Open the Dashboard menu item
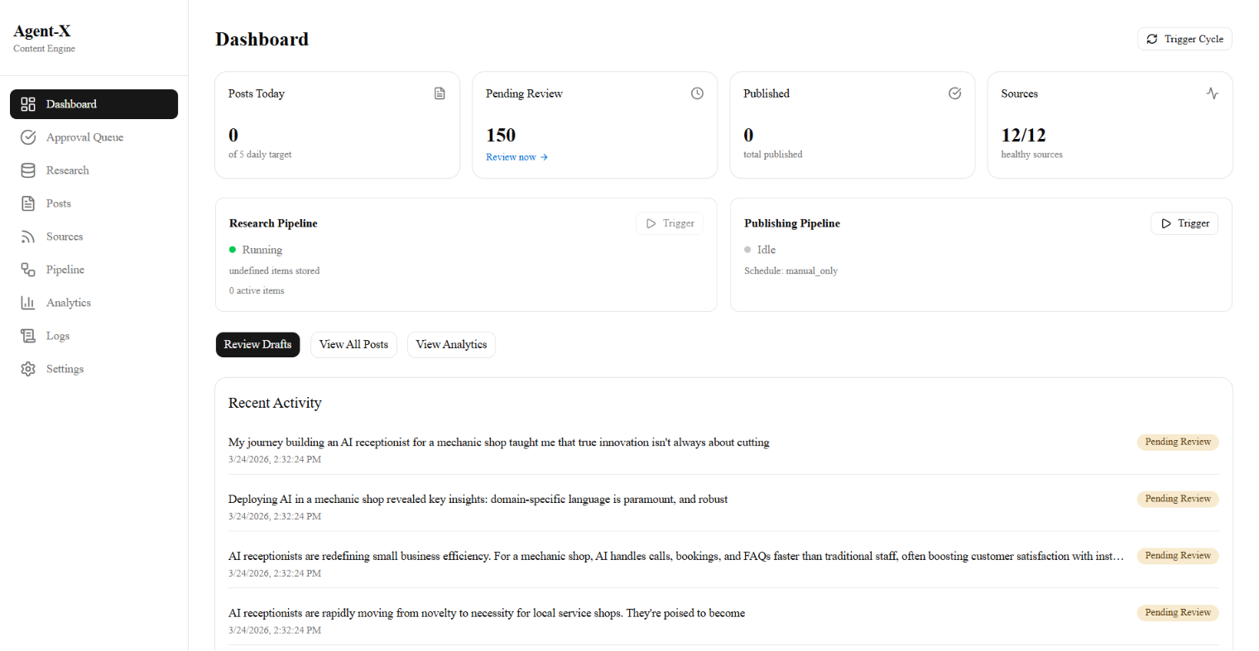1259x651 pixels. click(x=94, y=104)
